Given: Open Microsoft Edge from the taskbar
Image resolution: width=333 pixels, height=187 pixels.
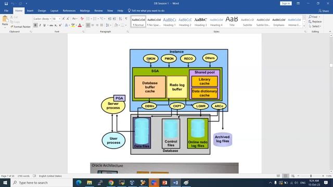Looking at the screenshot, I should click(79, 182).
